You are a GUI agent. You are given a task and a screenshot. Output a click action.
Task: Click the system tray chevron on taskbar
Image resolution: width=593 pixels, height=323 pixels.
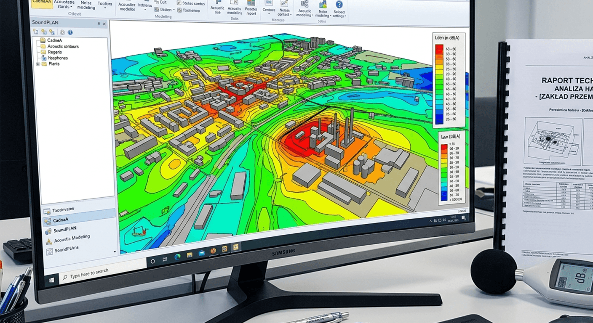(431, 220)
